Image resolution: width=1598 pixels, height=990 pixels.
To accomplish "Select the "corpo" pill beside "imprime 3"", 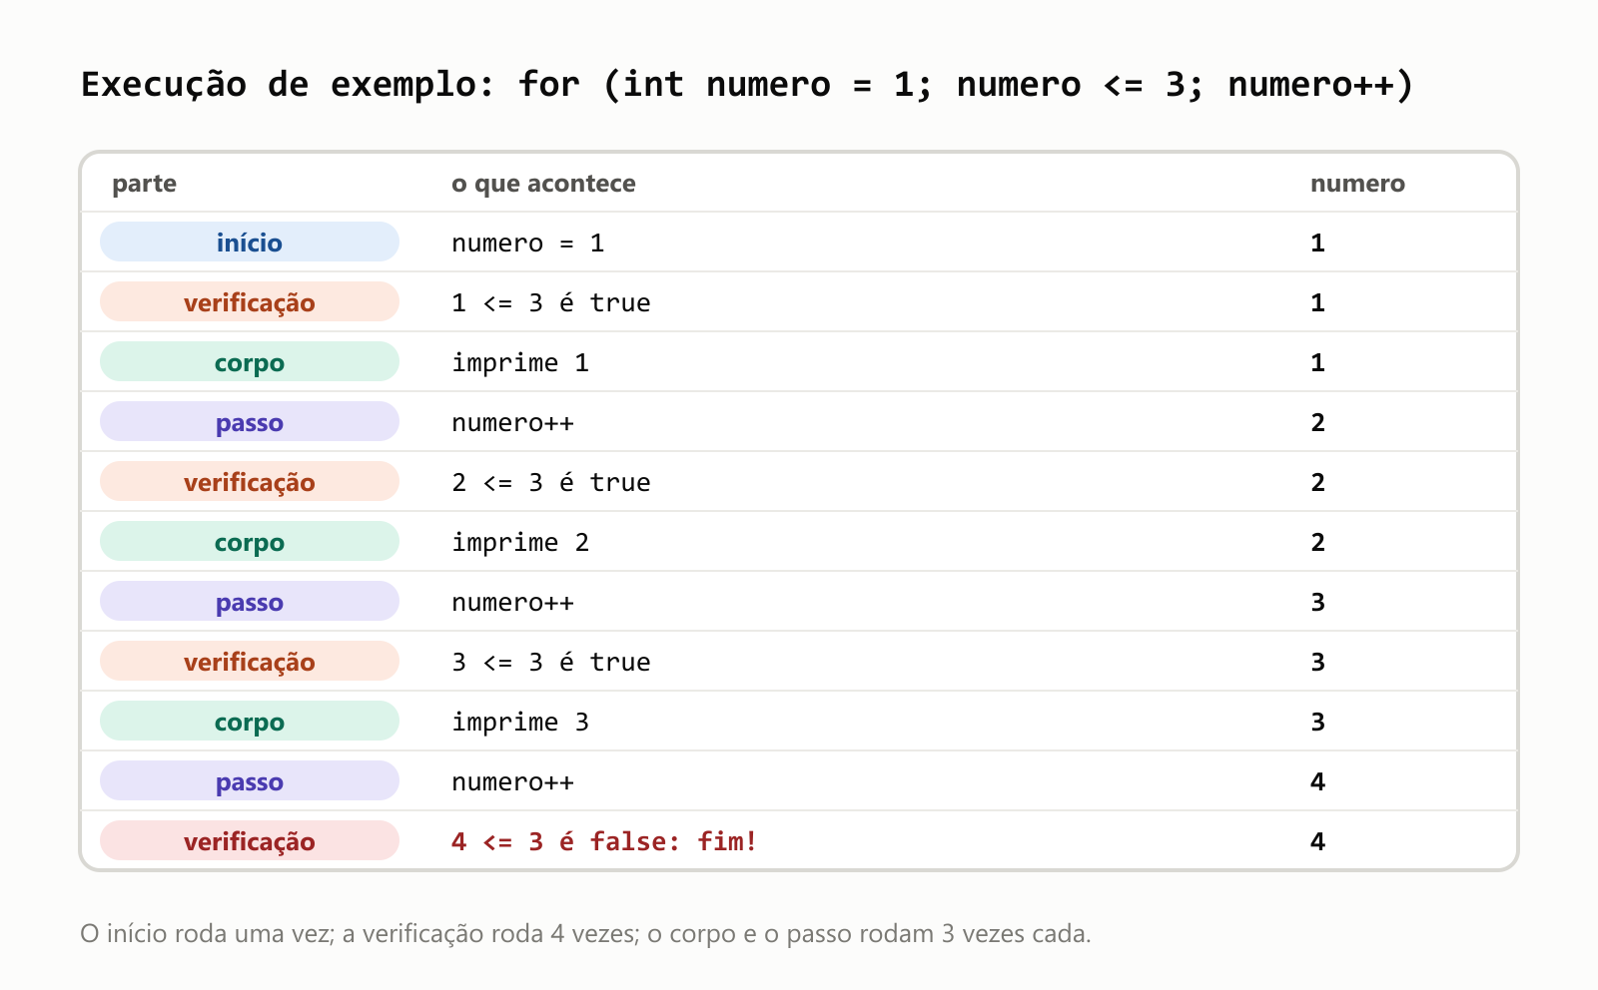I will pyautogui.click(x=250, y=721).
